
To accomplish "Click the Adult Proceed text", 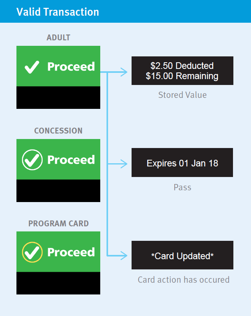I will pos(71,67).
